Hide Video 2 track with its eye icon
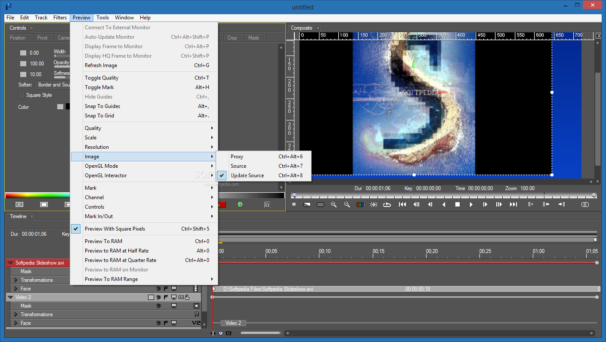Screen dimensions: 606x342 click(x=158, y=297)
